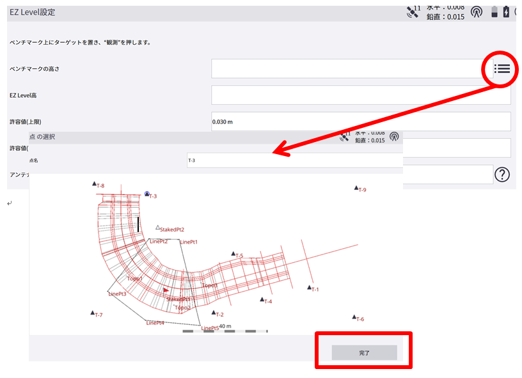Open the point list icon beside ベンチマークの高さ
Image resolution: width=522 pixels, height=378 pixels.
point(502,68)
